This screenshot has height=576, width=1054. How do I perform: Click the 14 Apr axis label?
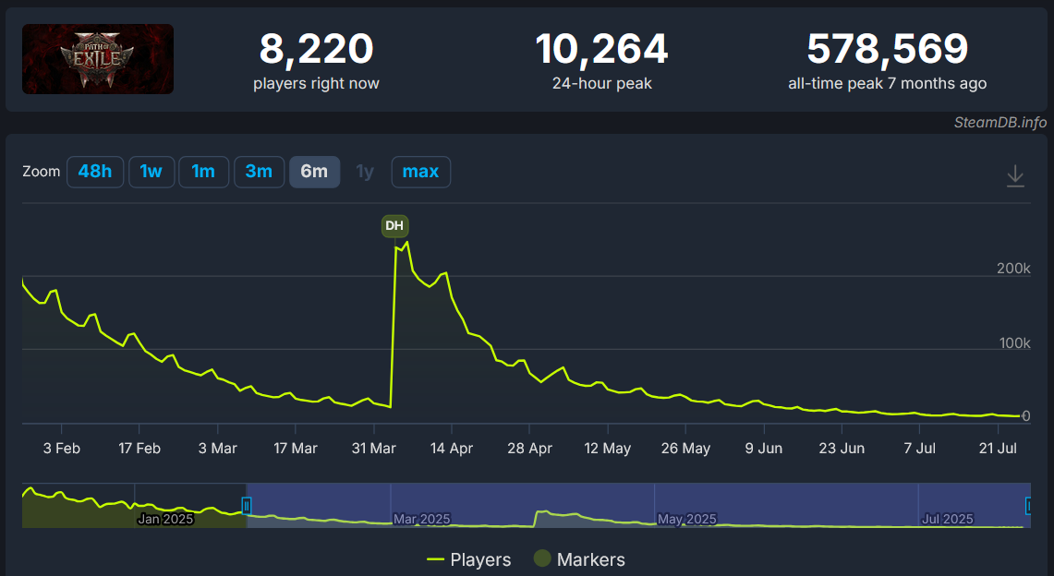(452, 449)
